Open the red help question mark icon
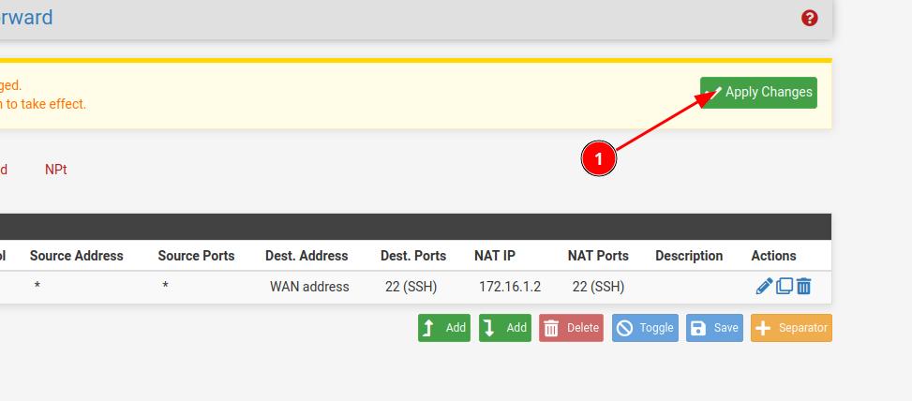Viewport: 912px width, 401px height. (x=810, y=18)
